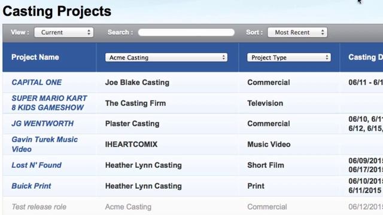Click the Project Name column header
The image size is (383, 215).
click(x=35, y=57)
